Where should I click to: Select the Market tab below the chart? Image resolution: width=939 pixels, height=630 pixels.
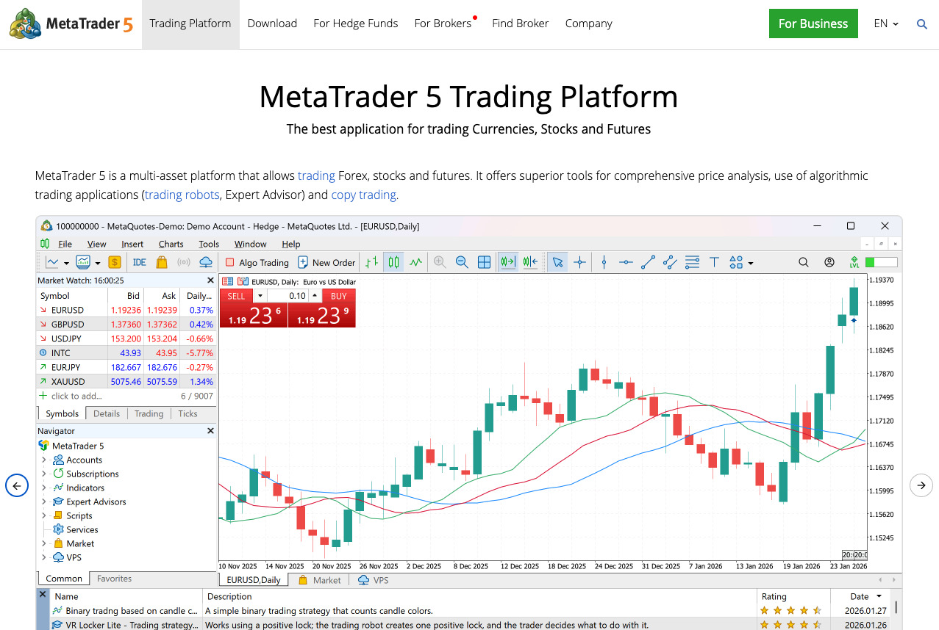[x=321, y=580]
